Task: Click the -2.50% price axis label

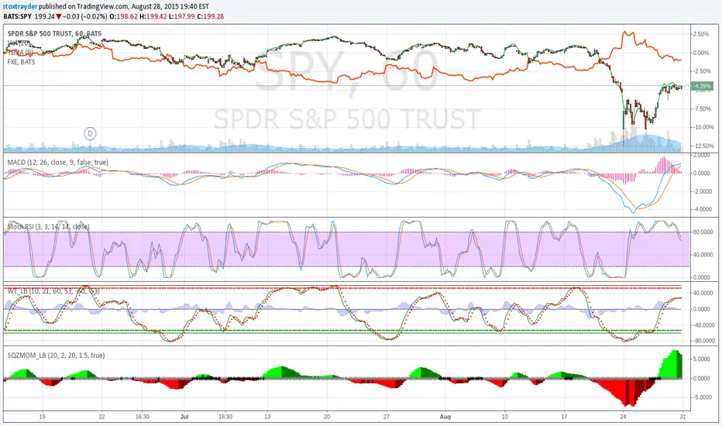Action: (701, 71)
